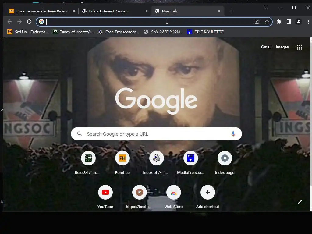The height and width of the screenshot is (234, 312).
Task: Expand the tab search chevron
Action: tap(266, 8)
